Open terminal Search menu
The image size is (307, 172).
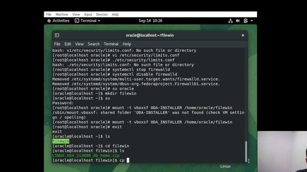point(94,44)
